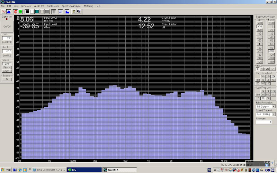
Task: Select the Sine wave option
Action: (x=7, y=64)
